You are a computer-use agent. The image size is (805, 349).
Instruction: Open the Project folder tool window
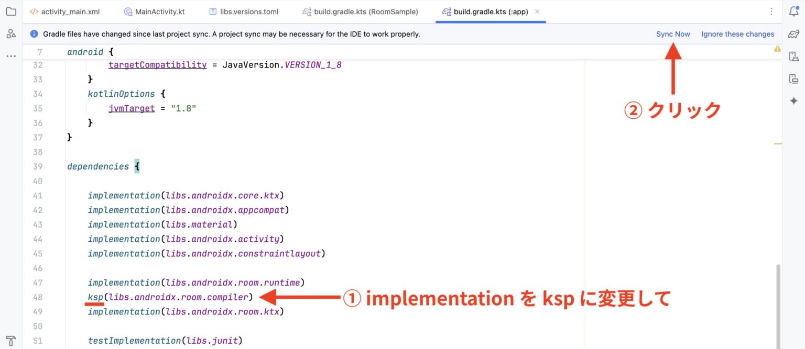click(x=11, y=12)
